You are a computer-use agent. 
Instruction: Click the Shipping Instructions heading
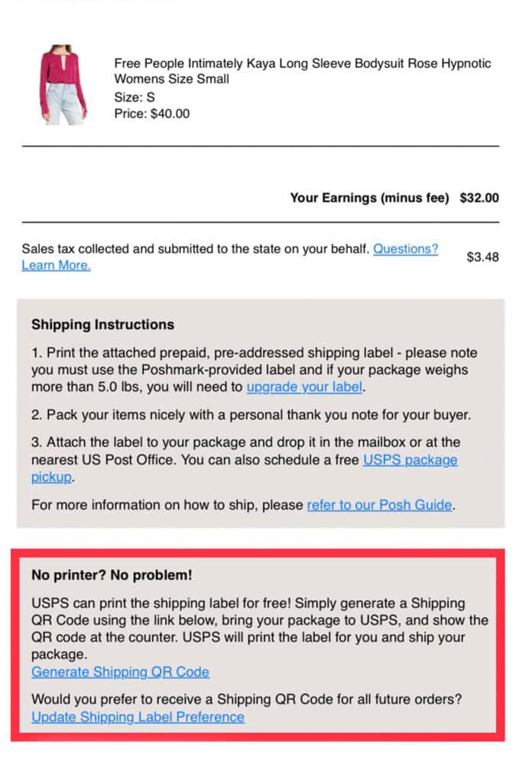(103, 324)
